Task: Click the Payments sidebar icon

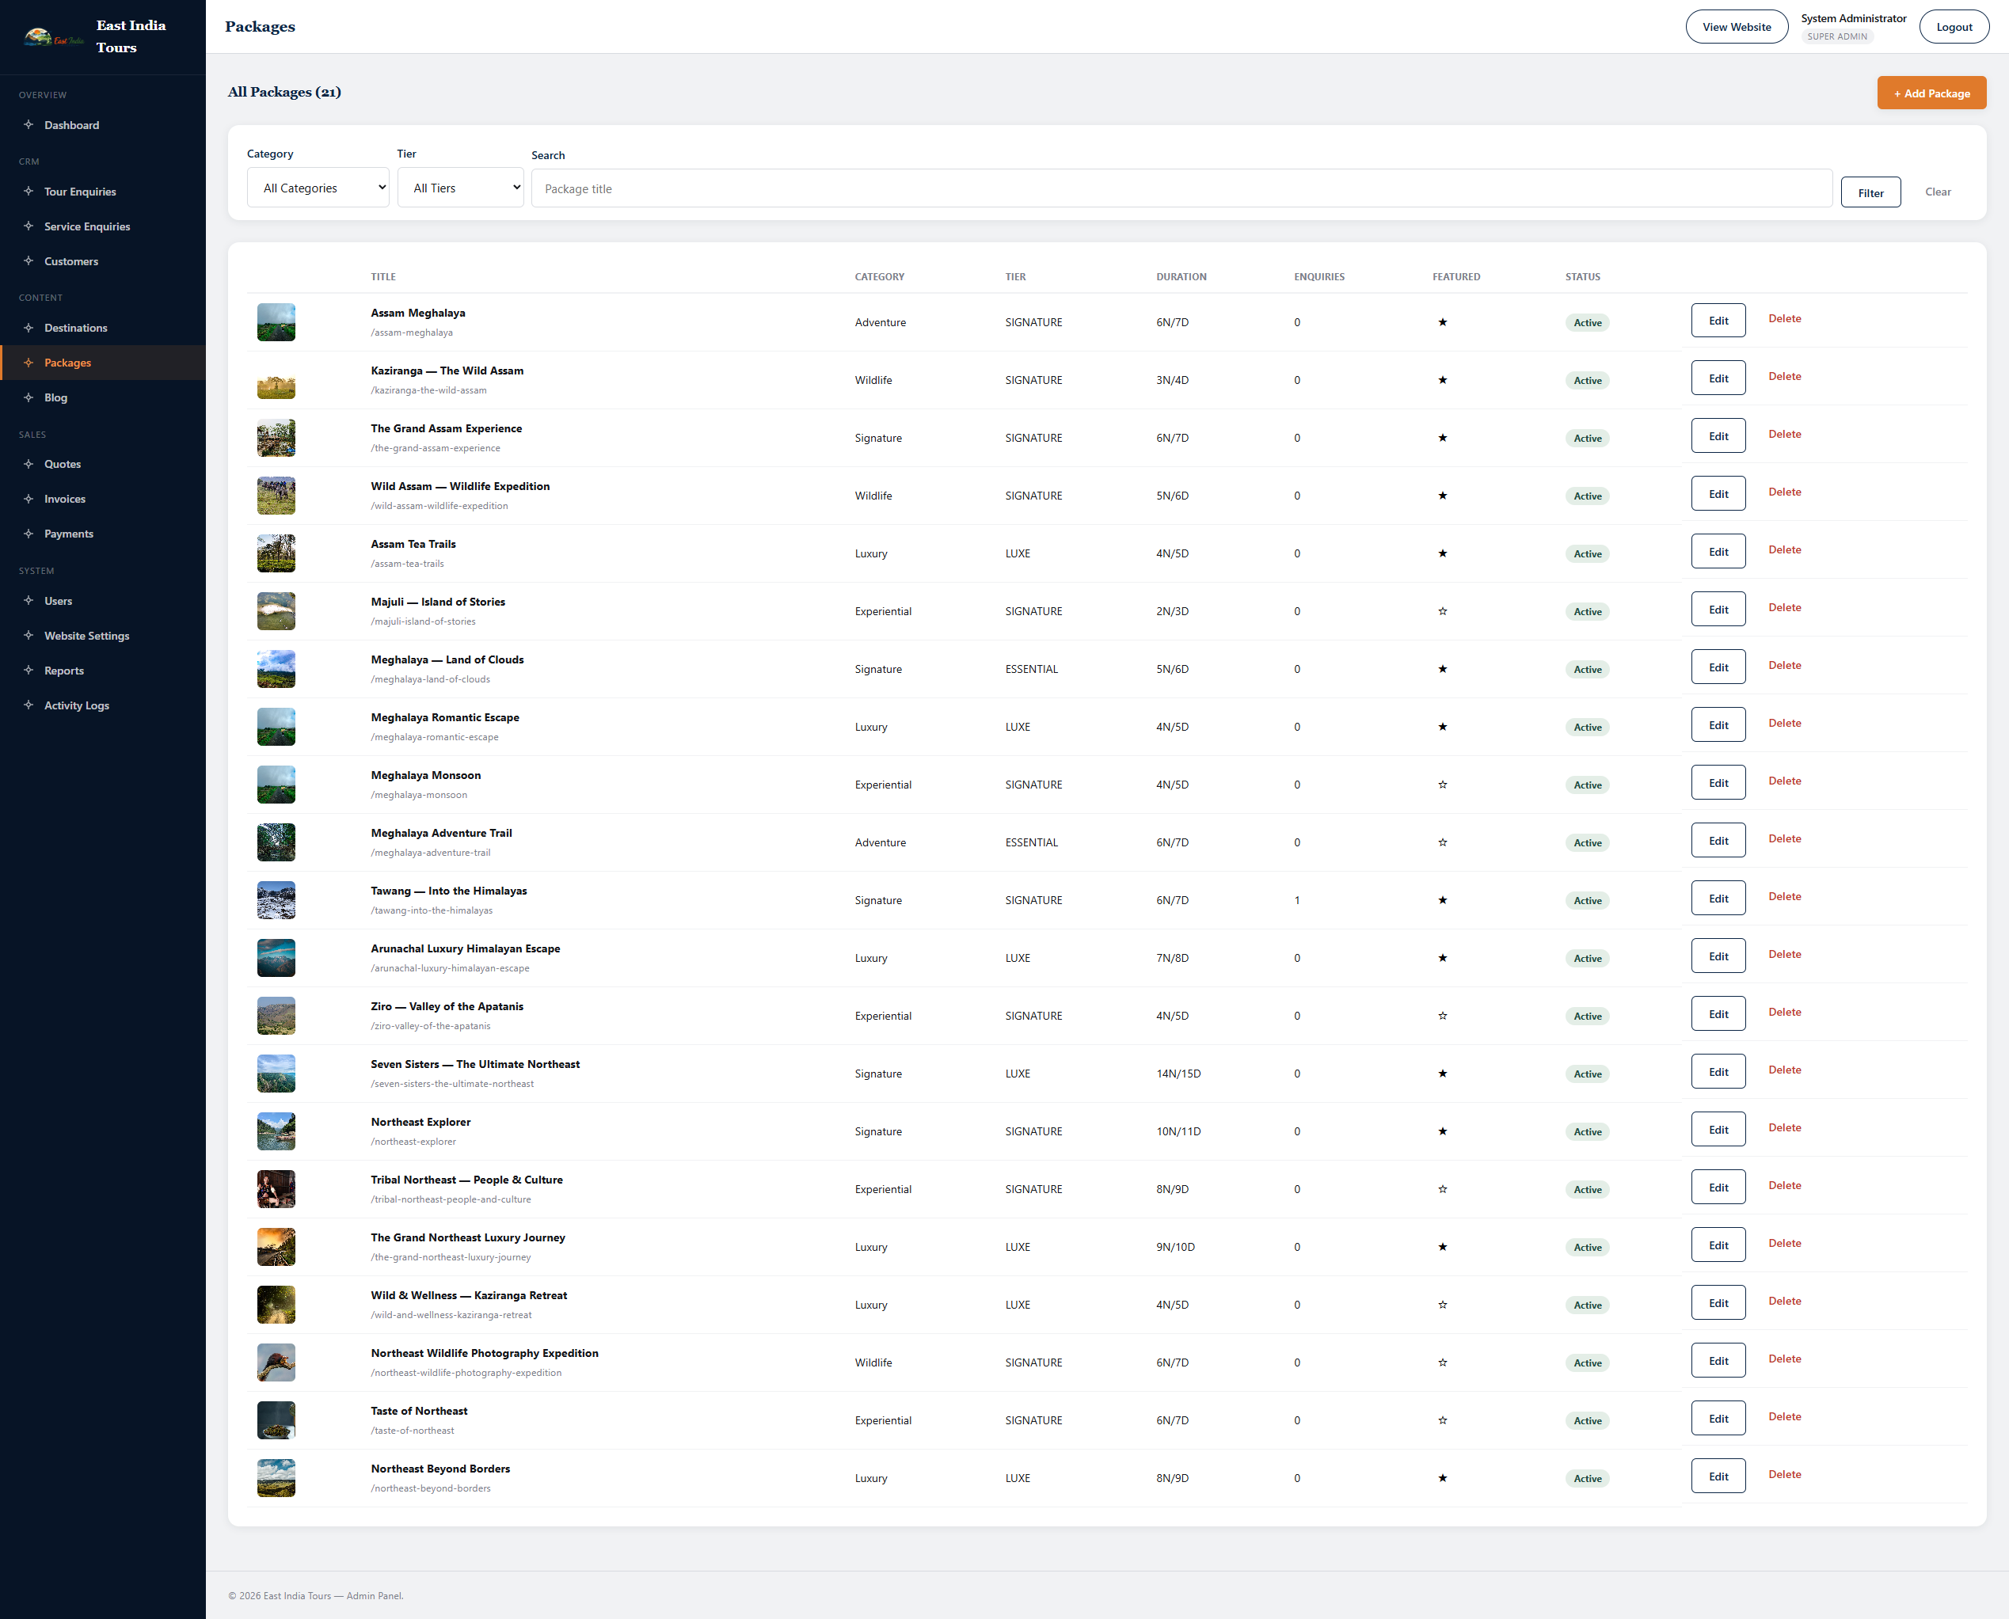Action: tap(29, 534)
